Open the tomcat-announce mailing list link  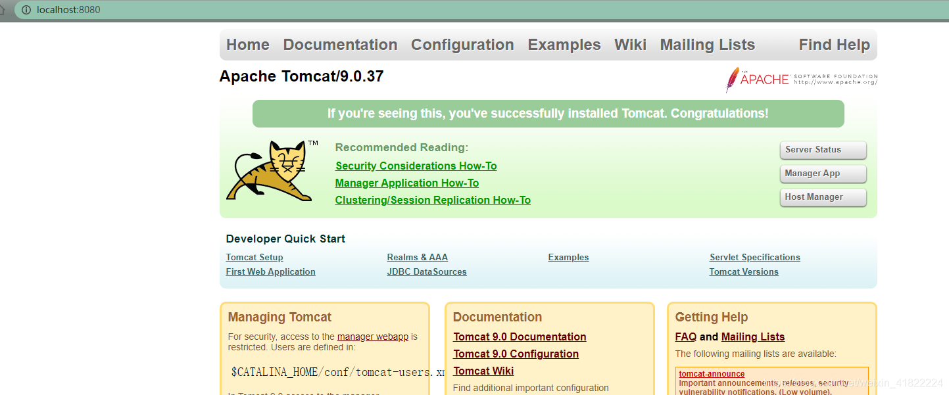point(712,374)
